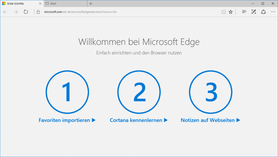Open Reading view with the book icon
Image resolution: width=278 pixels, height=157 pixels.
(x=224, y=12)
